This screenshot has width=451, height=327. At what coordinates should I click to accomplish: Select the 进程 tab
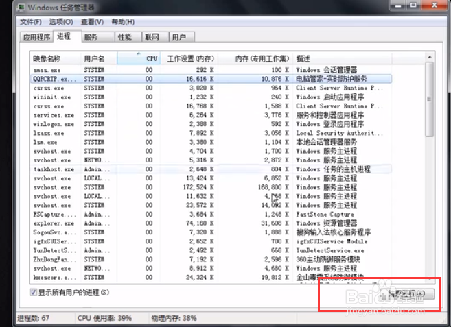coord(67,36)
